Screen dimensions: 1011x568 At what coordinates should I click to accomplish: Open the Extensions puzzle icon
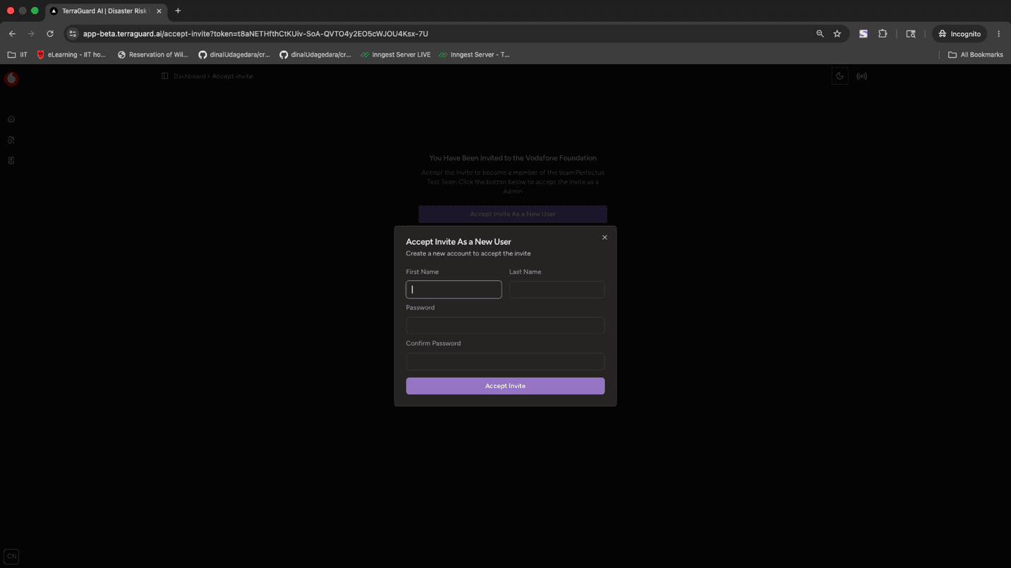pyautogui.click(x=883, y=34)
